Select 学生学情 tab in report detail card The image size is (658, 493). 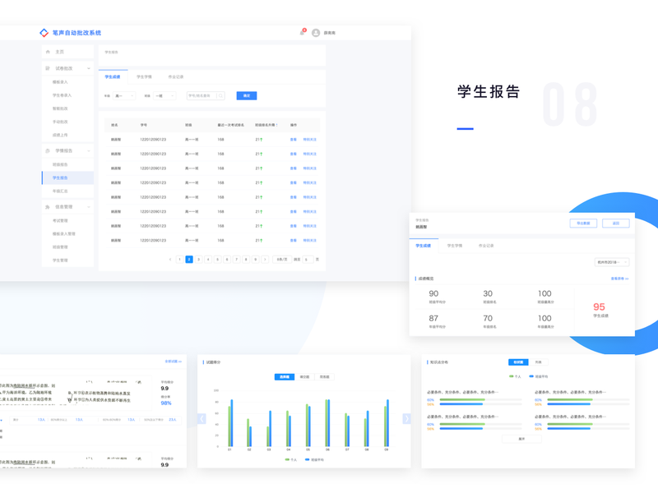click(455, 246)
